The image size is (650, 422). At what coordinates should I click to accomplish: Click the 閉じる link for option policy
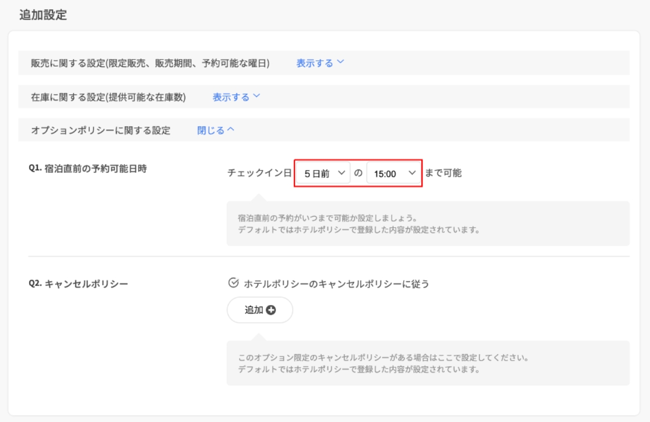tap(210, 131)
